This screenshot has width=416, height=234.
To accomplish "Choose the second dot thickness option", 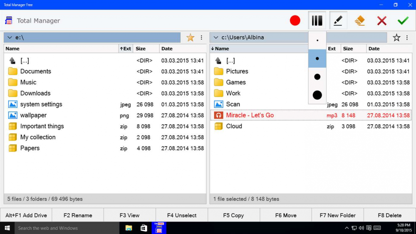I will [317, 58].
